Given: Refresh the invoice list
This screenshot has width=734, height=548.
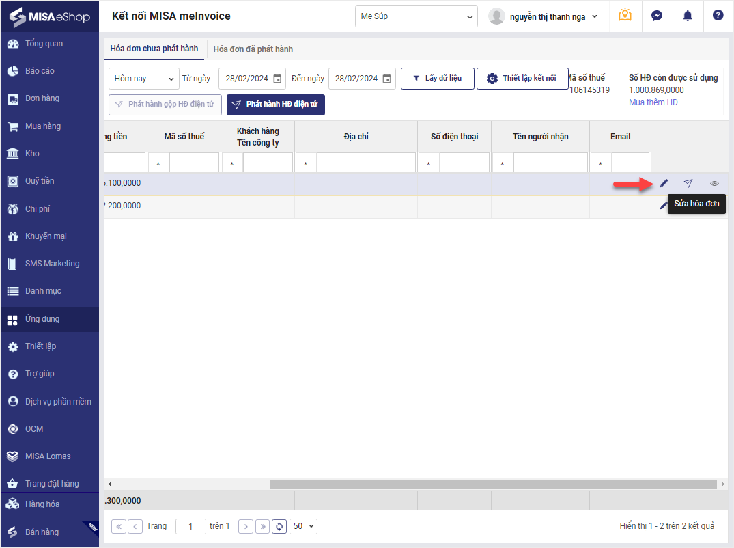Looking at the screenshot, I should point(279,526).
